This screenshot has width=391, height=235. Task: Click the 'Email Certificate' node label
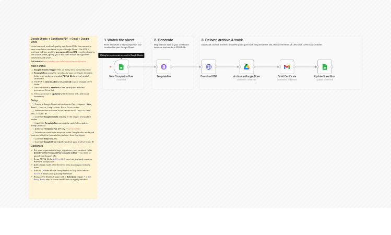click(287, 76)
